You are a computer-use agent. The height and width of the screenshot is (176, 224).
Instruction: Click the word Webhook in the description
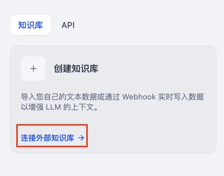(x=139, y=97)
